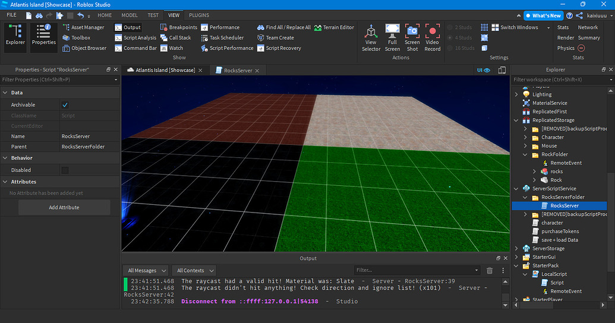Open the Output options kebab menu
This screenshot has height=323, width=615.
(503, 271)
